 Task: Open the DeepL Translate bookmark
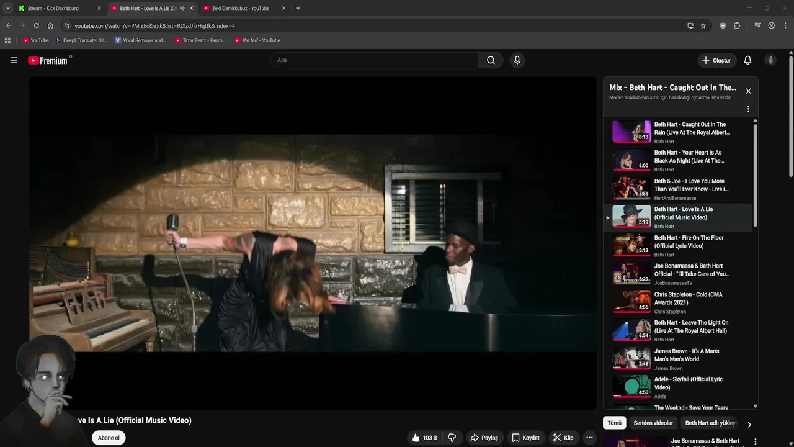coord(81,40)
